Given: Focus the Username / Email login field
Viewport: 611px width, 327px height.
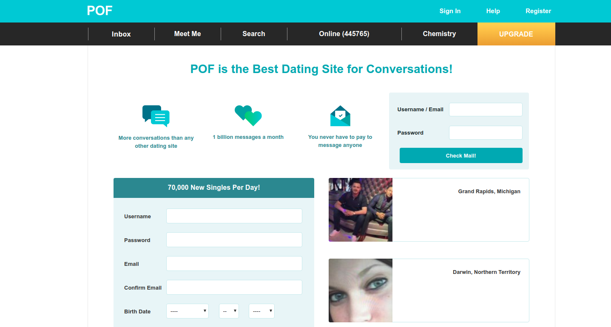Looking at the screenshot, I should point(486,110).
